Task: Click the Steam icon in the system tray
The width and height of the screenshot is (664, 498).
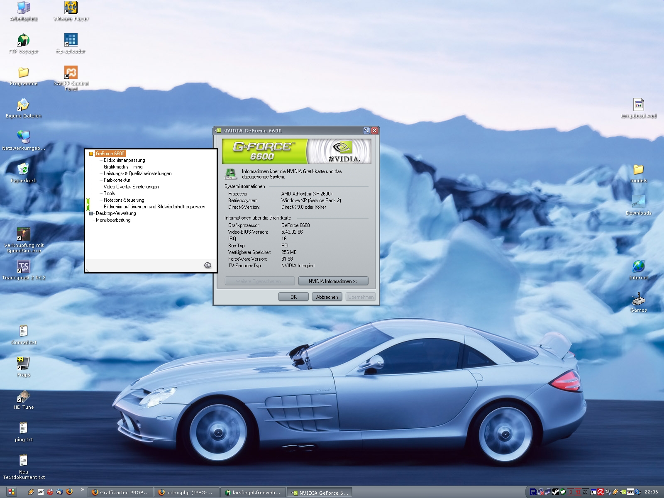Action: tap(556, 492)
